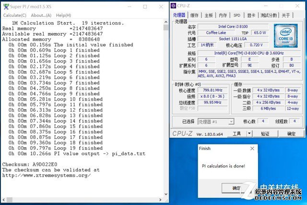The image size is (307, 205).
Task: Click the Super PI application icon in title bar
Action: [x=6, y=6]
